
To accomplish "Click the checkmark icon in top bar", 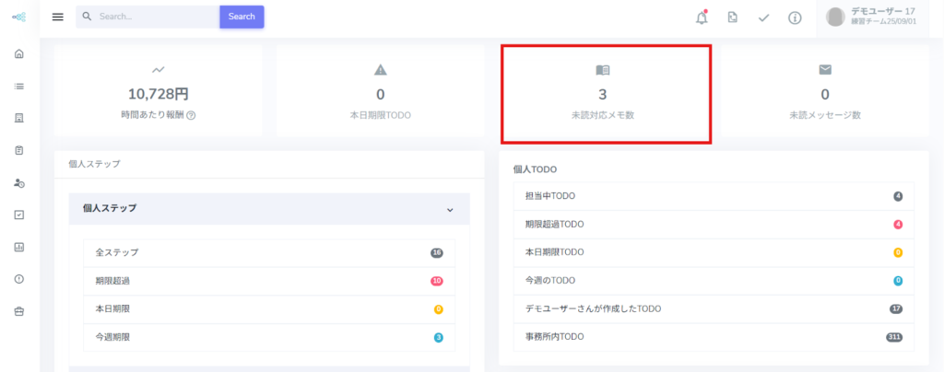I will click(763, 17).
